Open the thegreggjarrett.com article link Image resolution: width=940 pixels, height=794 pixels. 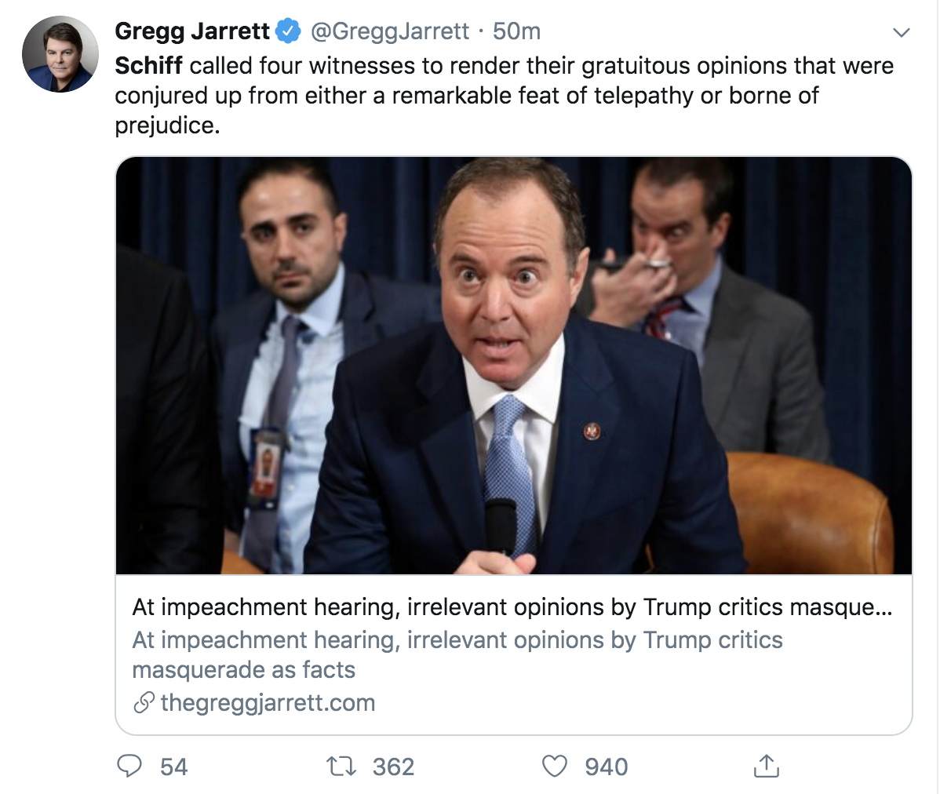coord(263,702)
